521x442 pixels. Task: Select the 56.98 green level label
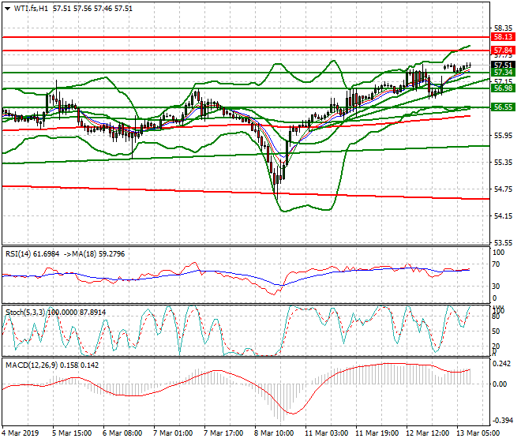tap(503, 88)
